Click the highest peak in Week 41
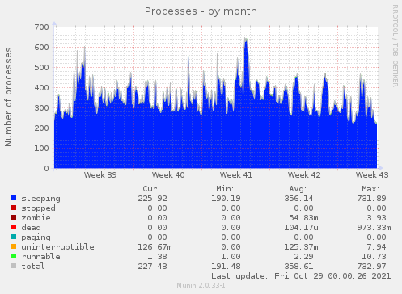402x294 pixels. 246,40
